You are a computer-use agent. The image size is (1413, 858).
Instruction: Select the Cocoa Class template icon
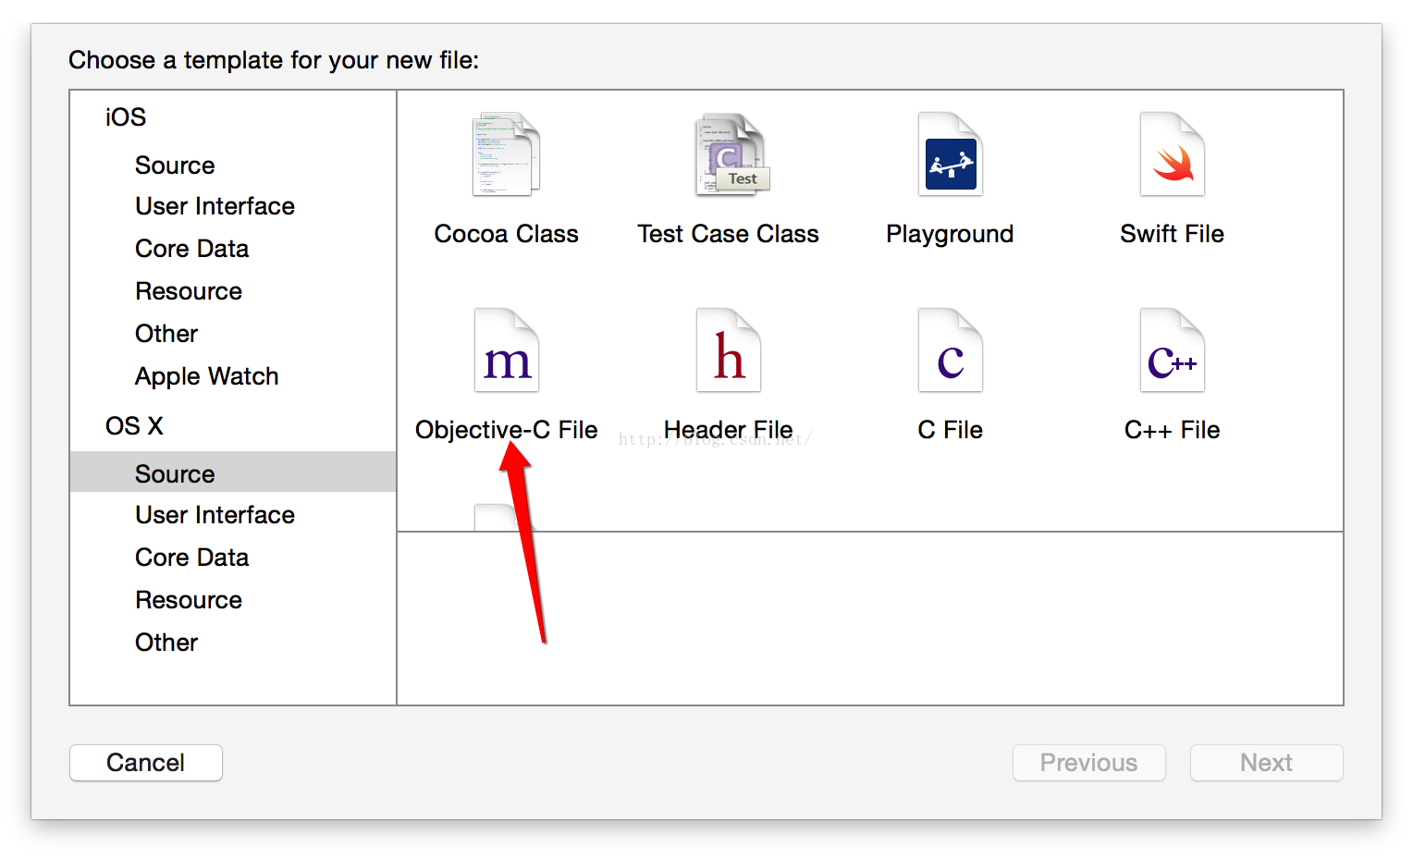pos(506,154)
